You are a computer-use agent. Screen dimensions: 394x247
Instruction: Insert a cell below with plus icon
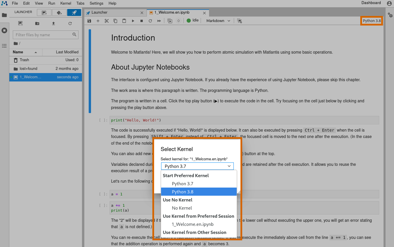coord(98,21)
